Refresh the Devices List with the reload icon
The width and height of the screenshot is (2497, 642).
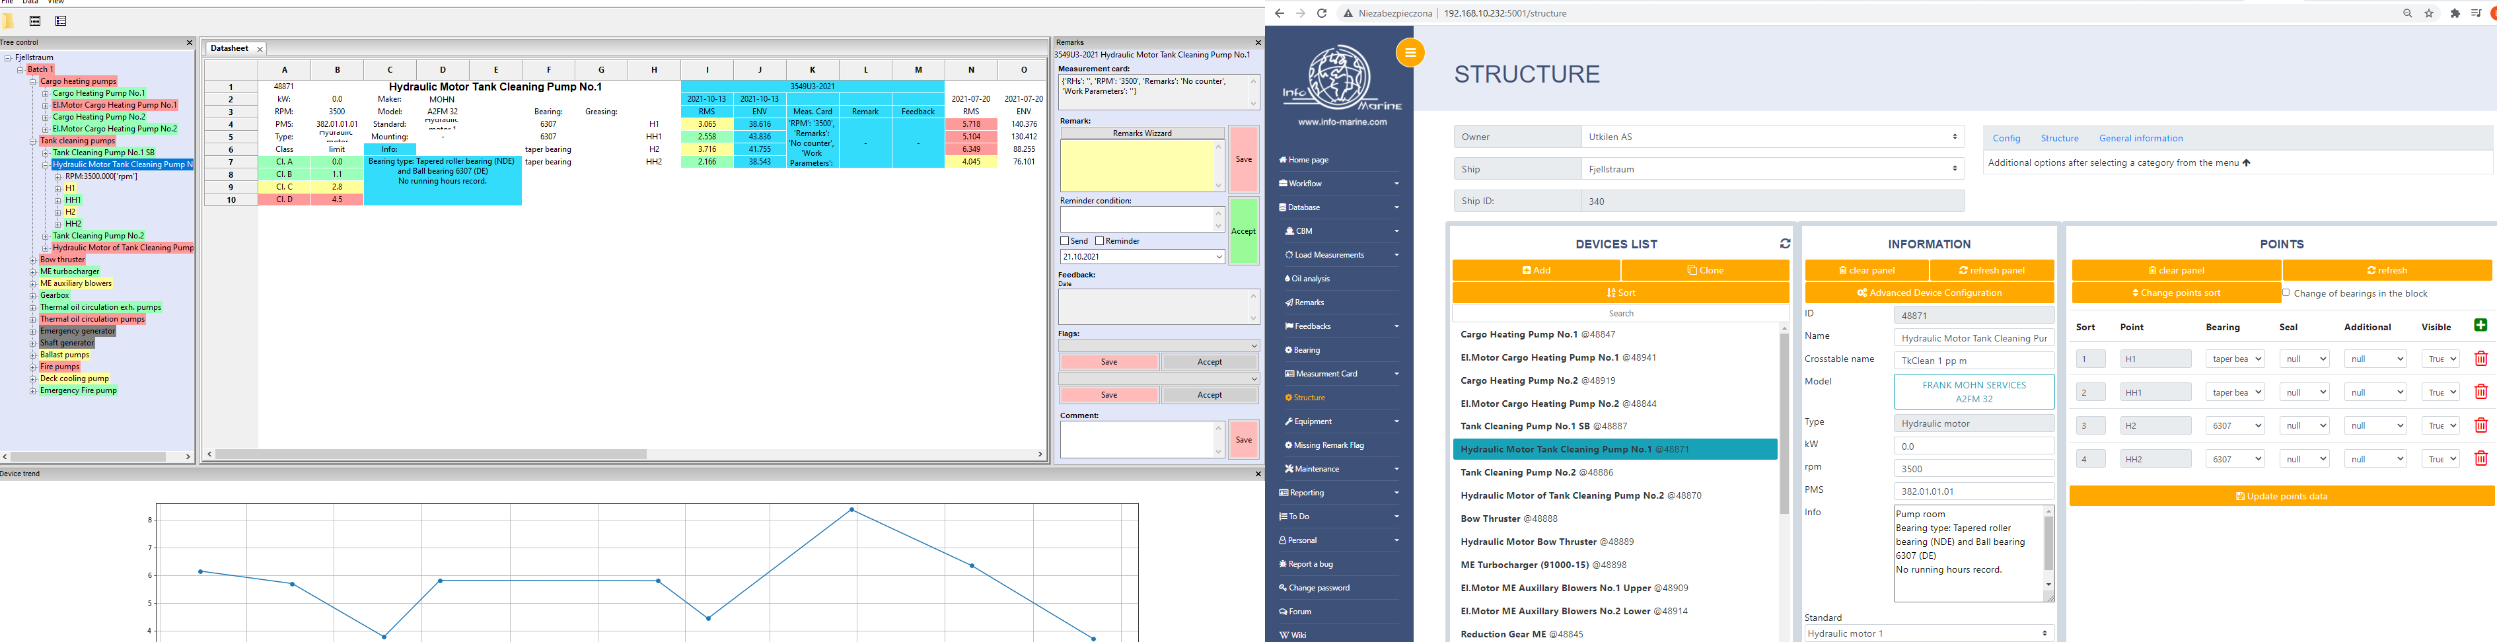(x=1784, y=244)
